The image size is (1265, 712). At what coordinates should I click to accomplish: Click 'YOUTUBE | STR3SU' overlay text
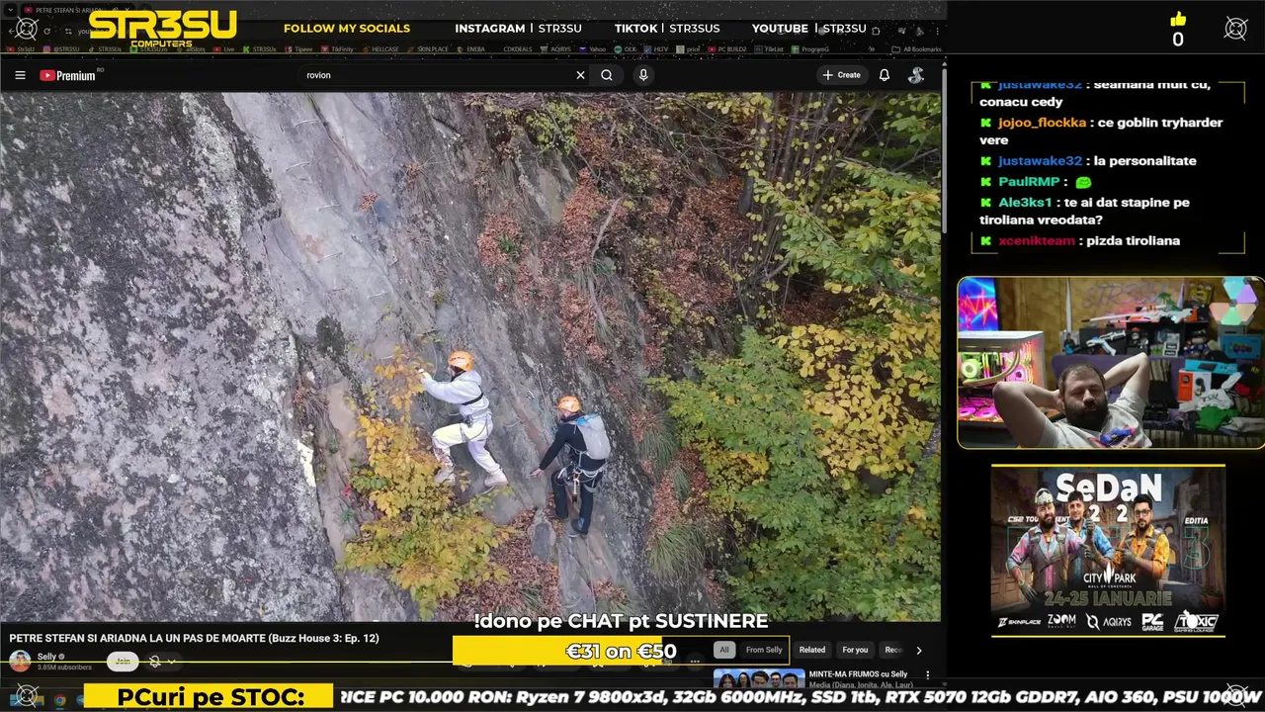808,29
